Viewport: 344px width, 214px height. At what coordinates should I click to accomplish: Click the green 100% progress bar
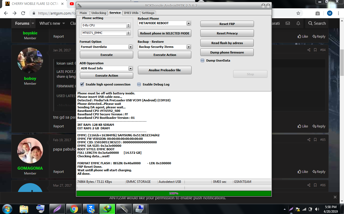174,193
